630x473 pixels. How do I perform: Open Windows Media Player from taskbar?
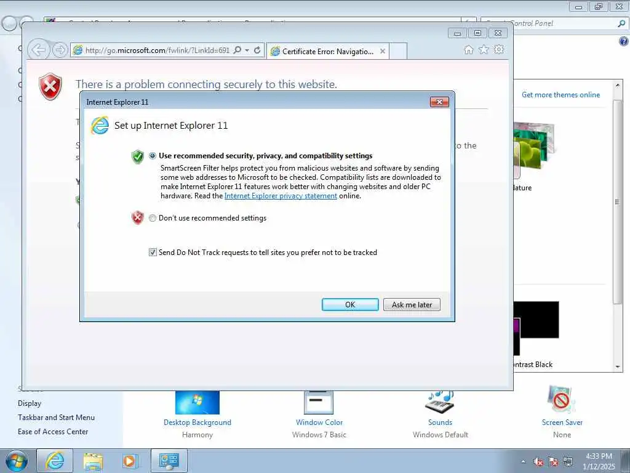(x=129, y=461)
